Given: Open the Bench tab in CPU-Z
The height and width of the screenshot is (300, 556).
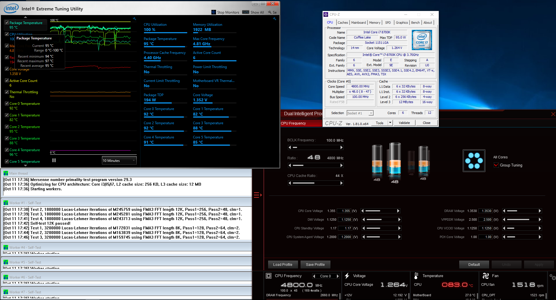Looking at the screenshot, I should coord(415,23).
